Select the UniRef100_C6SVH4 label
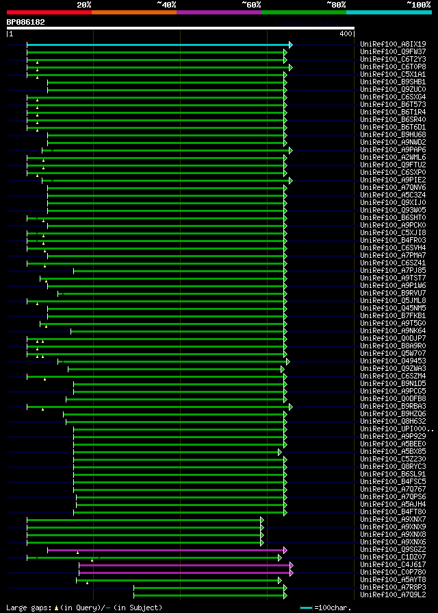The height and width of the screenshot is (613, 438). click(x=393, y=248)
